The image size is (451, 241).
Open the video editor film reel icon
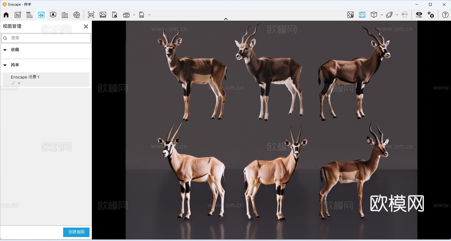click(x=77, y=15)
